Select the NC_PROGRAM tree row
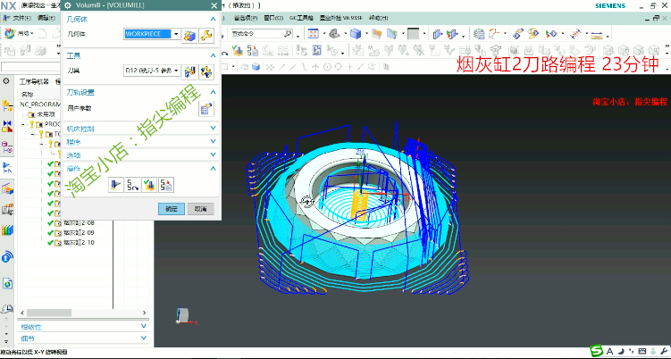Image resolution: width=671 pixels, height=359 pixels. [40, 104]
